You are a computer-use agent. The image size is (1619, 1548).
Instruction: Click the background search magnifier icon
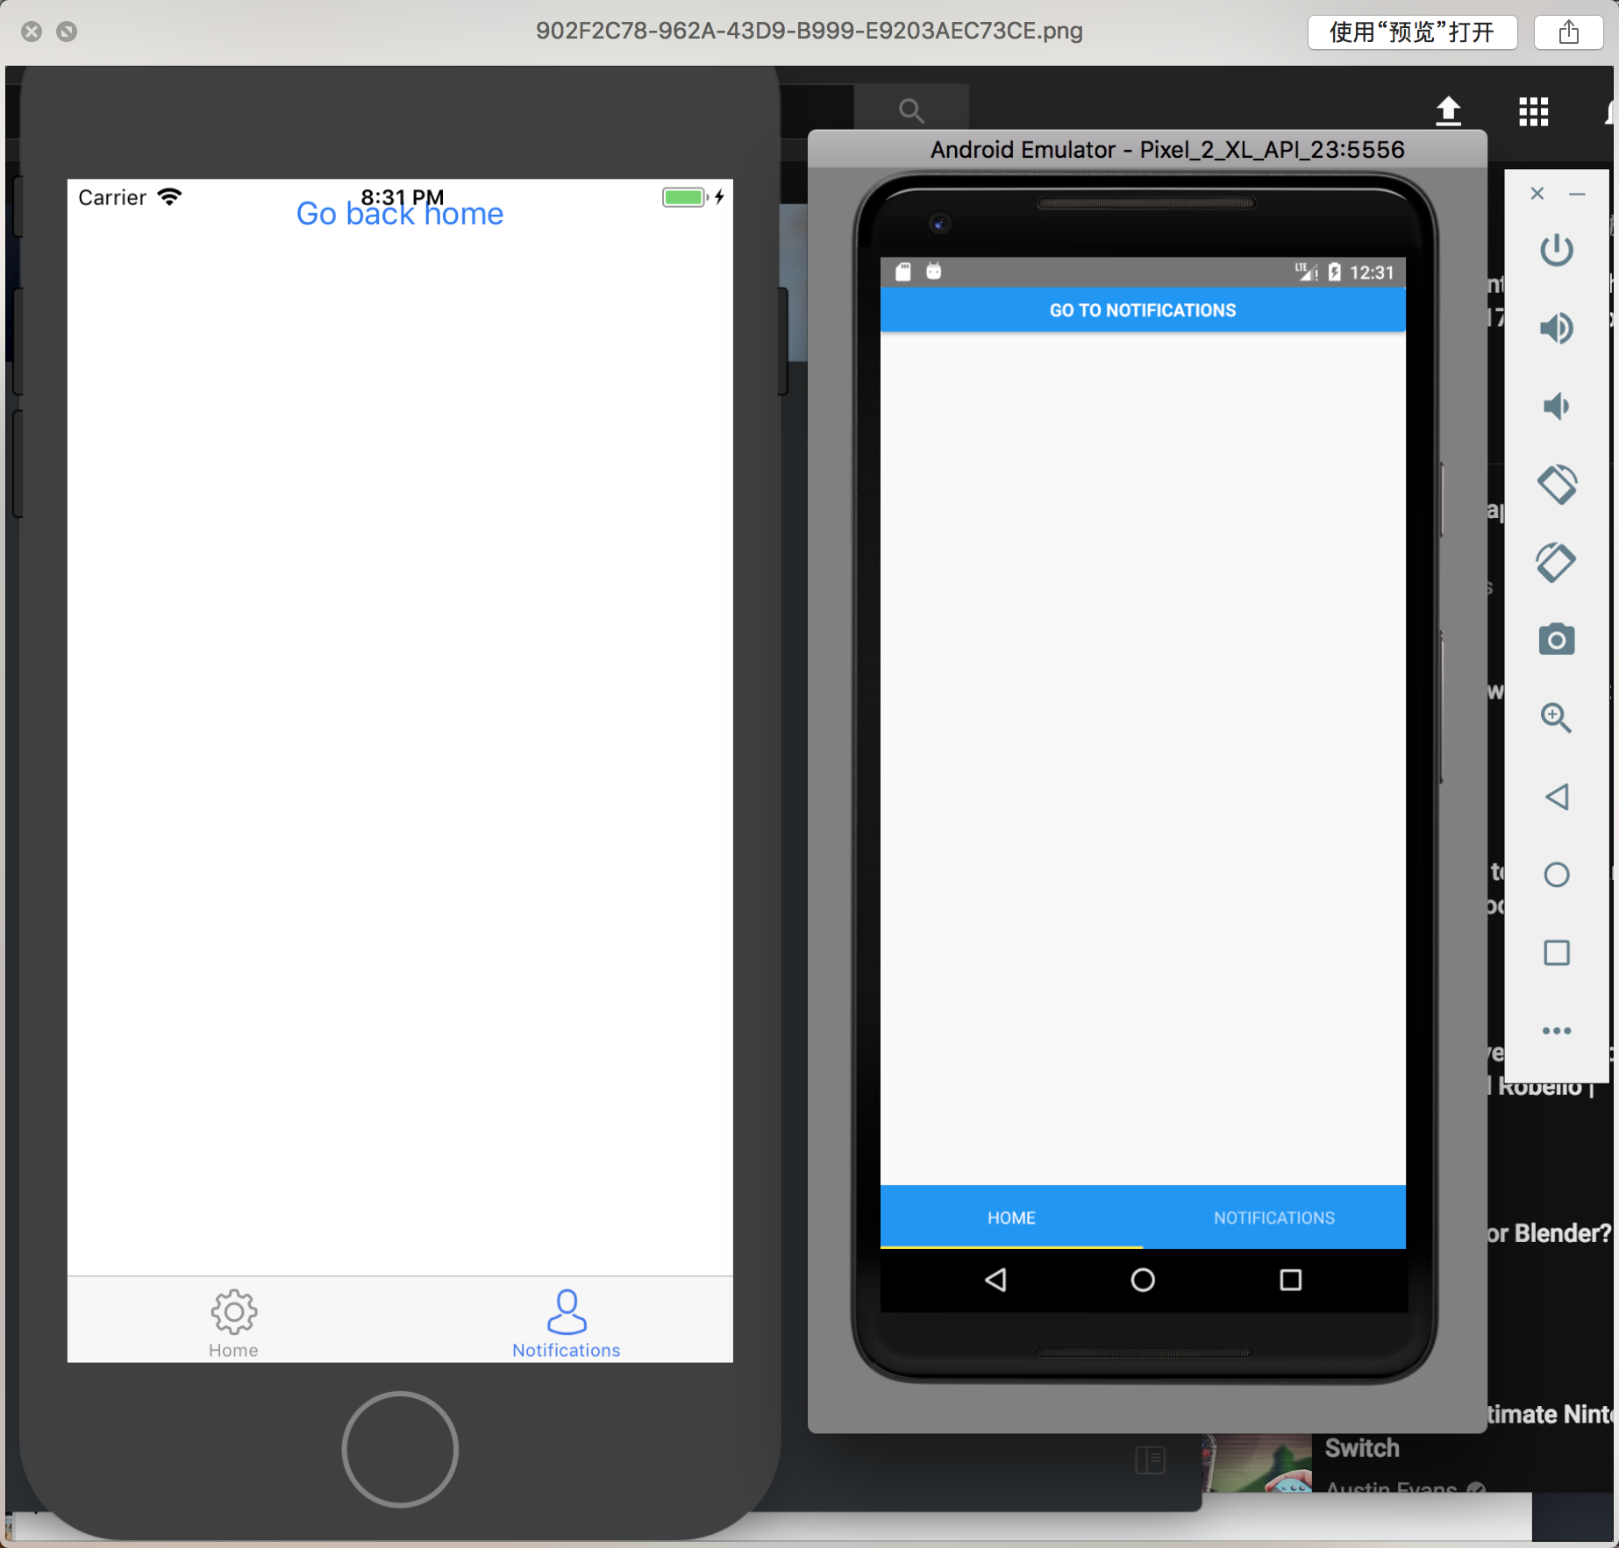point(911,110)
